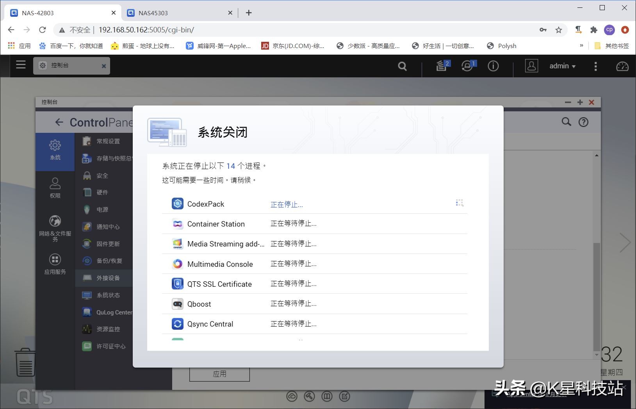This screenshot has width=636, height=409.
Task: Open event notifications icon with badge 1
Action: [467, 66]
